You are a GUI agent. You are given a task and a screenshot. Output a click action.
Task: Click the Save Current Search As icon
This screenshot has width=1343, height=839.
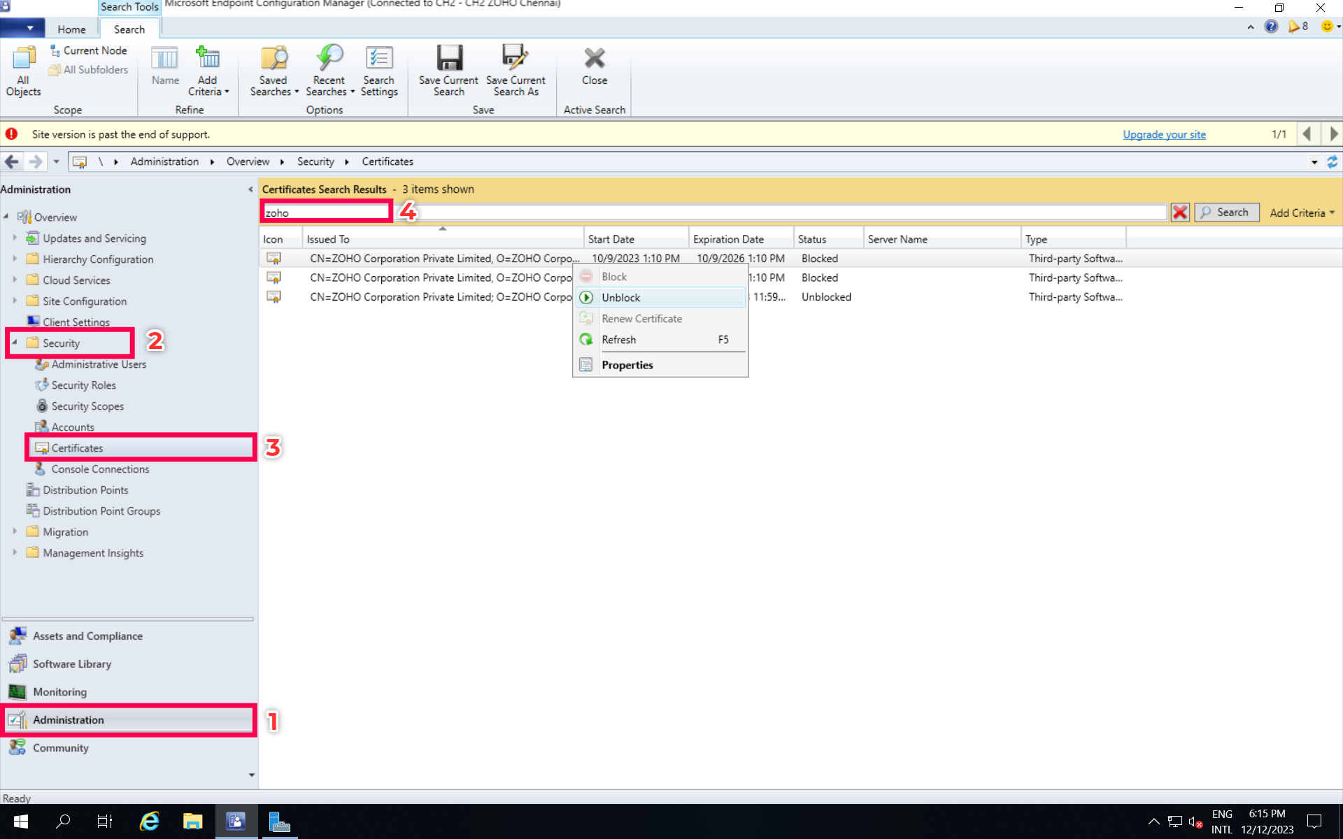click(x=515, y=70)
